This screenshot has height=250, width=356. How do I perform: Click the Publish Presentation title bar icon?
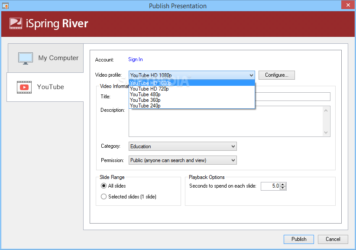click(x=5, y=6)
